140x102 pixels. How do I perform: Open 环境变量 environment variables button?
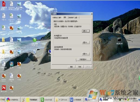click(84, 59)
